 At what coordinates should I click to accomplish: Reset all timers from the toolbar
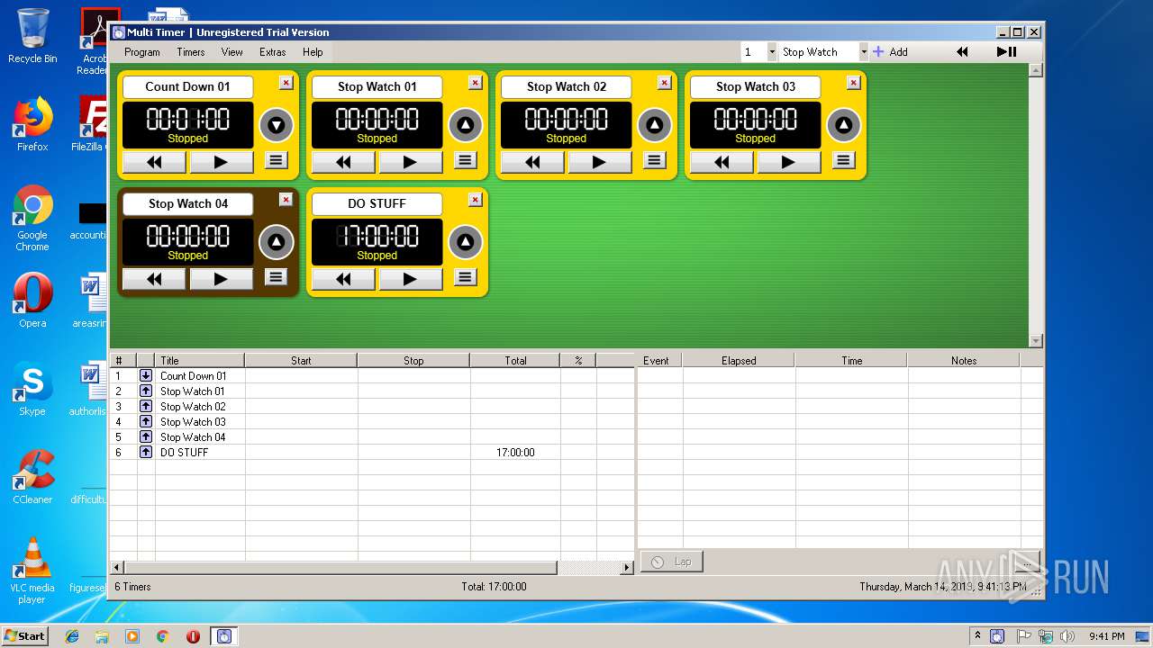pyautogui.click(x=962, y=52)
